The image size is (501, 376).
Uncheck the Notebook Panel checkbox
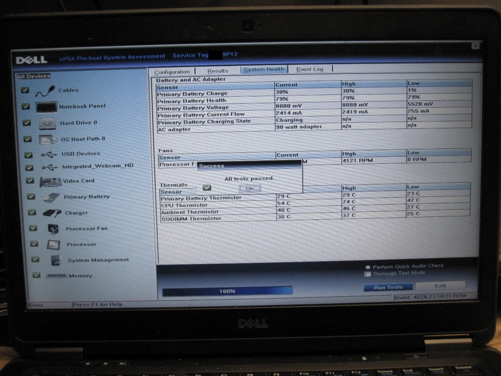tap(26, 106)
